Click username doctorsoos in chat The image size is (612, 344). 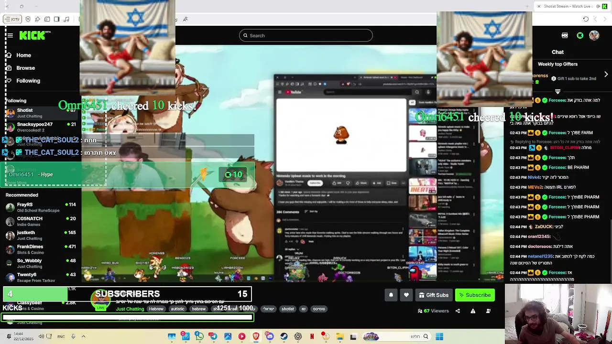540,247
